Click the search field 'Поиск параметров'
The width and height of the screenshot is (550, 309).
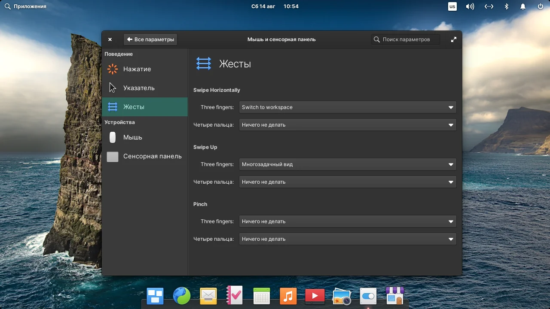[x=405, y=39]
